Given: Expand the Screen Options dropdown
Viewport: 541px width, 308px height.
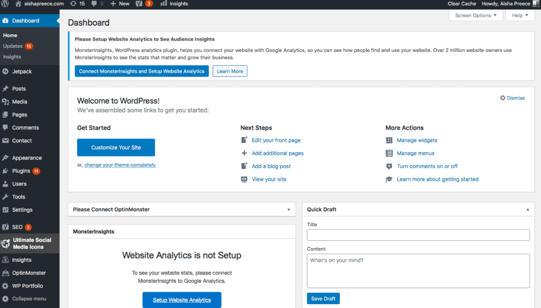Looking at the screenshot, I should 476,16.
